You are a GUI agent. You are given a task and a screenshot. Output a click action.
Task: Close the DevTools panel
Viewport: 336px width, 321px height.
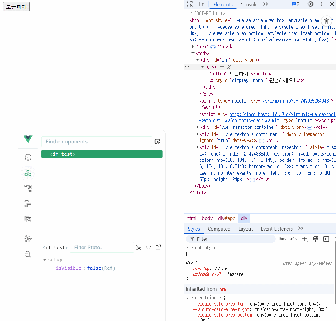click(x=332, y=4)
